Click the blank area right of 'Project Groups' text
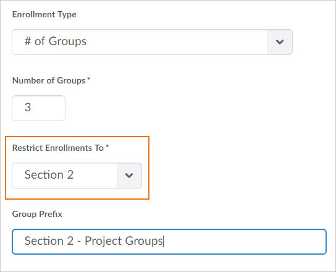The width and height of the screenshot is (336, 272). pyautogui.click(x=245, y=242)
